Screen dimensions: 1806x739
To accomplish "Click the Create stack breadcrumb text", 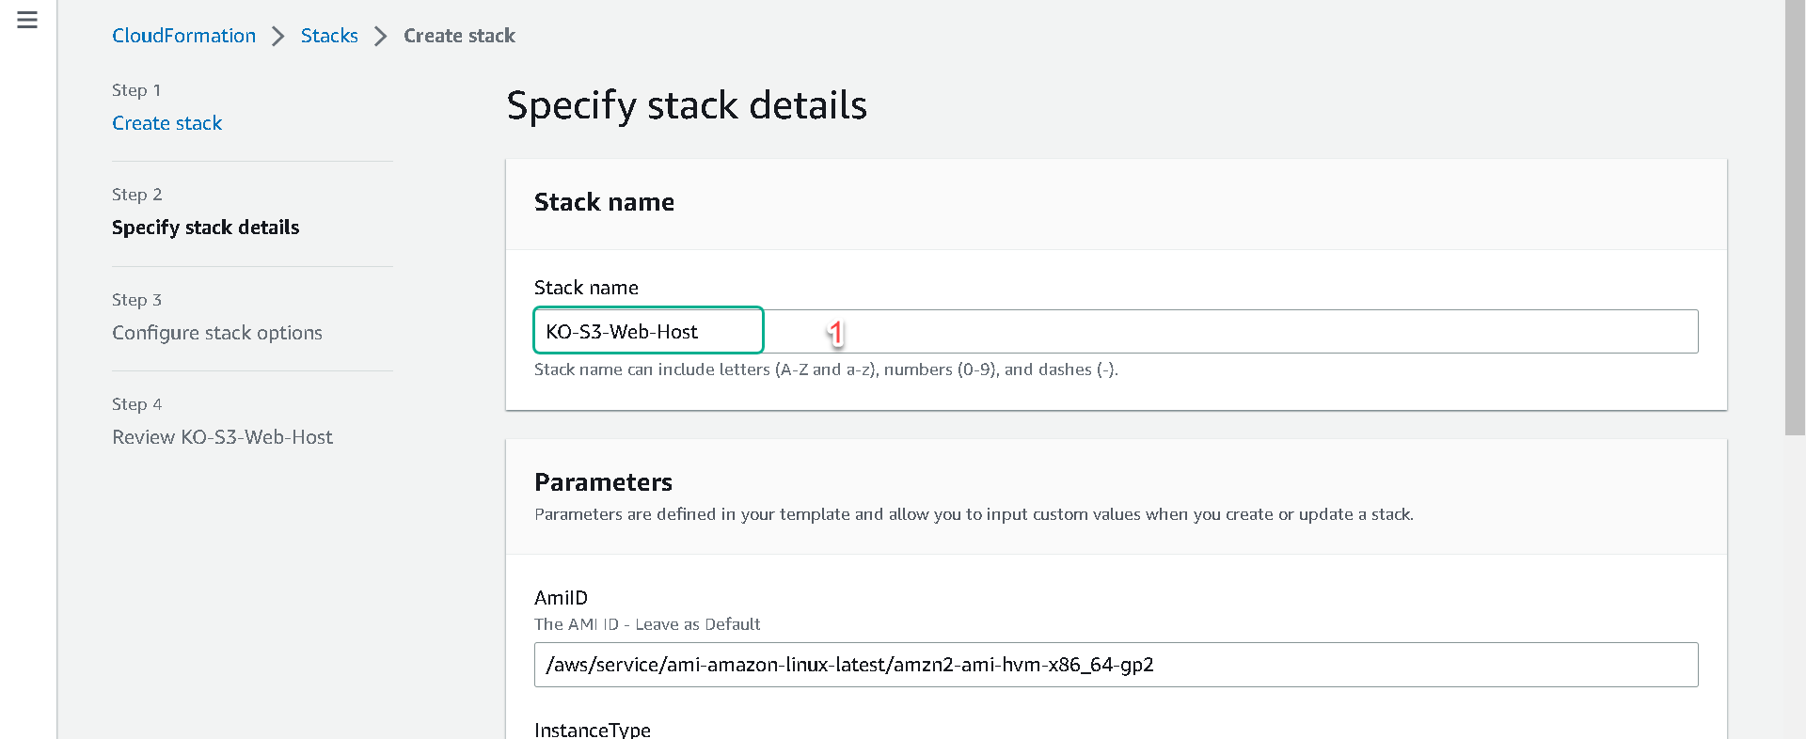I will pyautogui.click(x=459, y=36).
